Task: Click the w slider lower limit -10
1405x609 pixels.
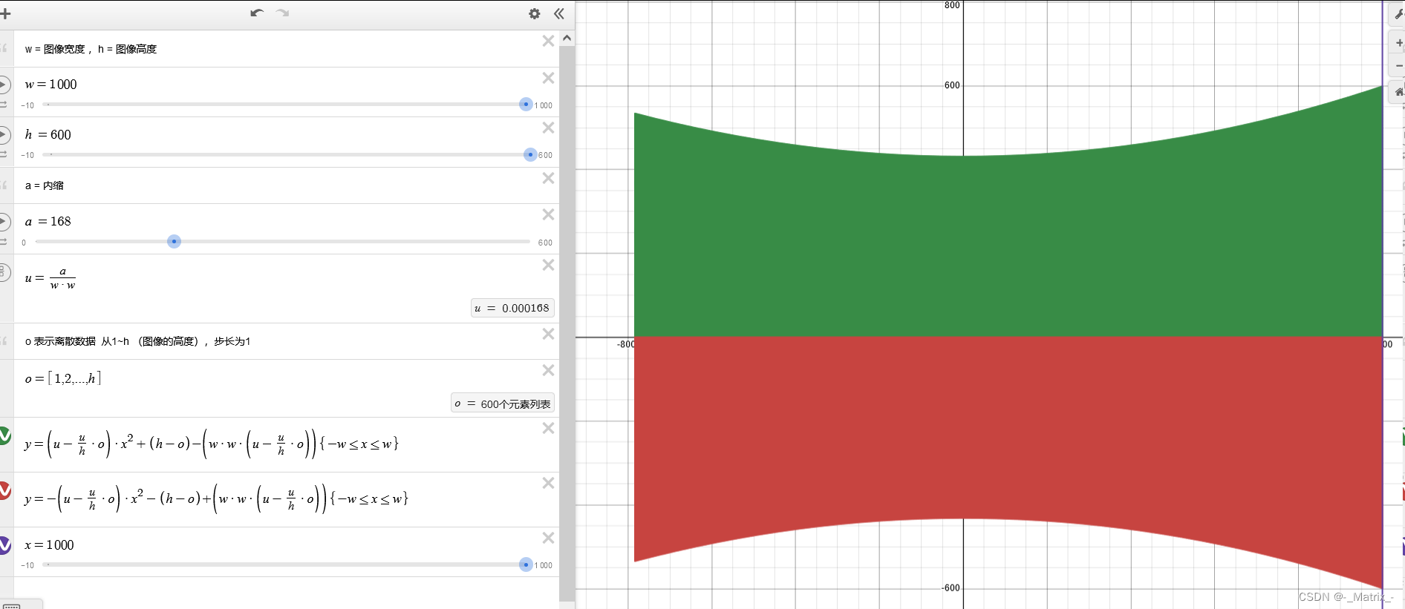Action: click(x=27, y=105)
